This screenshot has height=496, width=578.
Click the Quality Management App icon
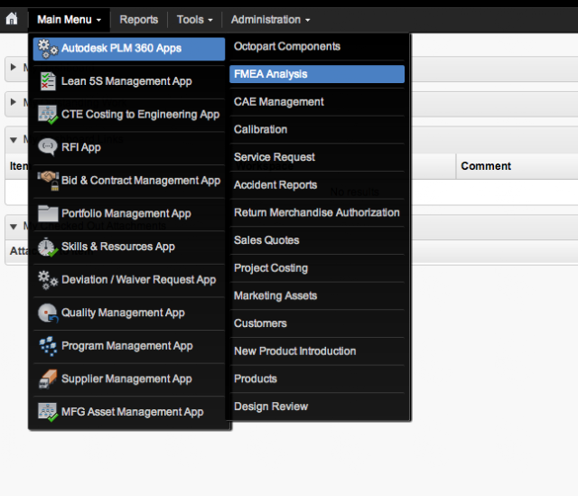coord(48,313)
